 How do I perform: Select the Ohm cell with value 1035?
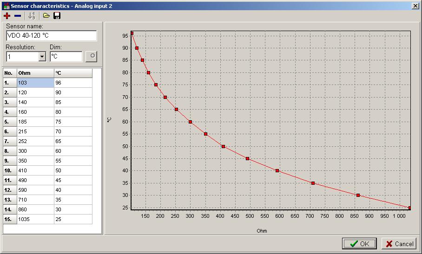point(35,219)
